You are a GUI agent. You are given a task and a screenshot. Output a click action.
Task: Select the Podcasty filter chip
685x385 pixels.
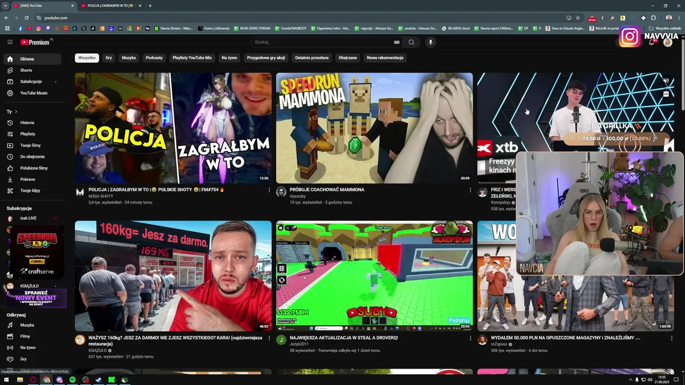pos(154,58)
